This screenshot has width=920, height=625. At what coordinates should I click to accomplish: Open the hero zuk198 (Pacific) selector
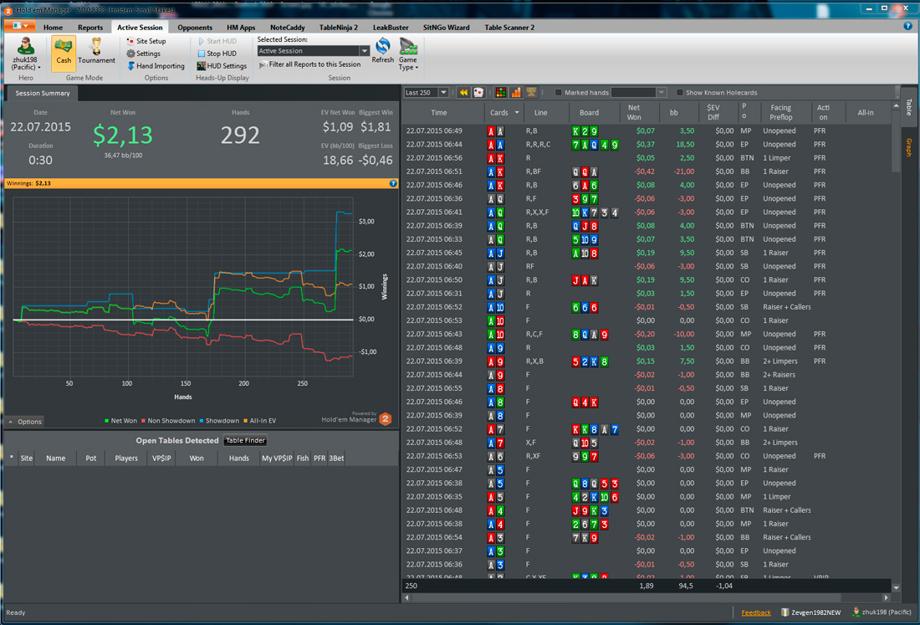click(25, 54)
